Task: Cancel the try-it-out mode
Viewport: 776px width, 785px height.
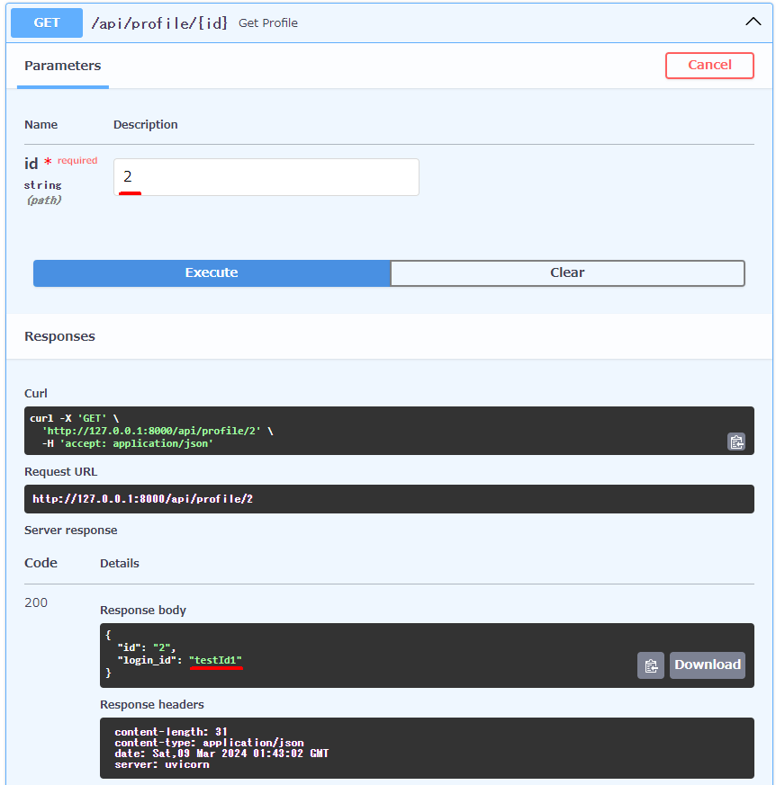Action: [x=709, y=65]
